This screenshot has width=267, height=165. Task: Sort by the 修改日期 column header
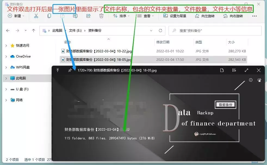click(163, 42)
